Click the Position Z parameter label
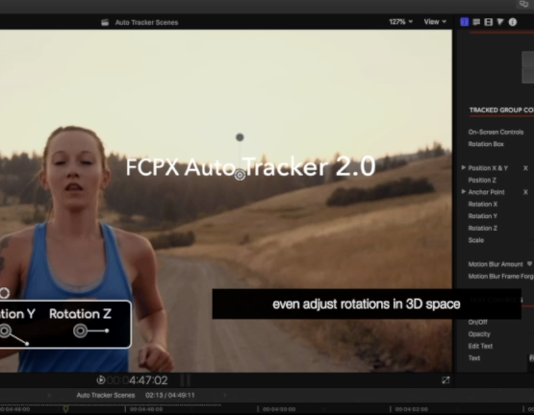The width and height of the screenshot is (534, 415). coord(482,180)
